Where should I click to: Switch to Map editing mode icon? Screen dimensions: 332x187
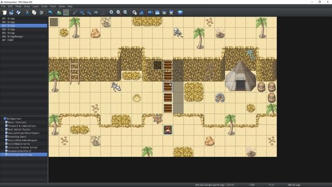(x=59, y=12)
